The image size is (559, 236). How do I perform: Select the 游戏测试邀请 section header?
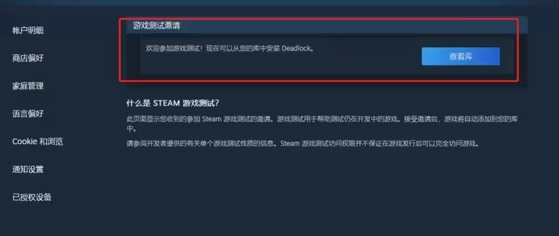click(x=156, y=26)
